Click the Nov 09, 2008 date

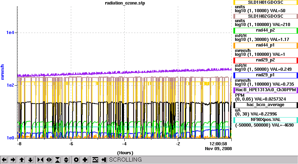218,149
